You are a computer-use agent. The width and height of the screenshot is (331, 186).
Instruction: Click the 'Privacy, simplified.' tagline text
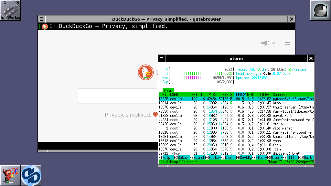[128, 115]
